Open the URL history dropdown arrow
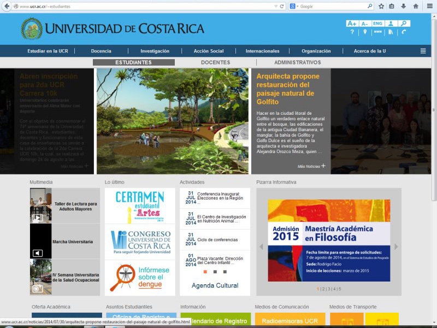 coord(276,6)
